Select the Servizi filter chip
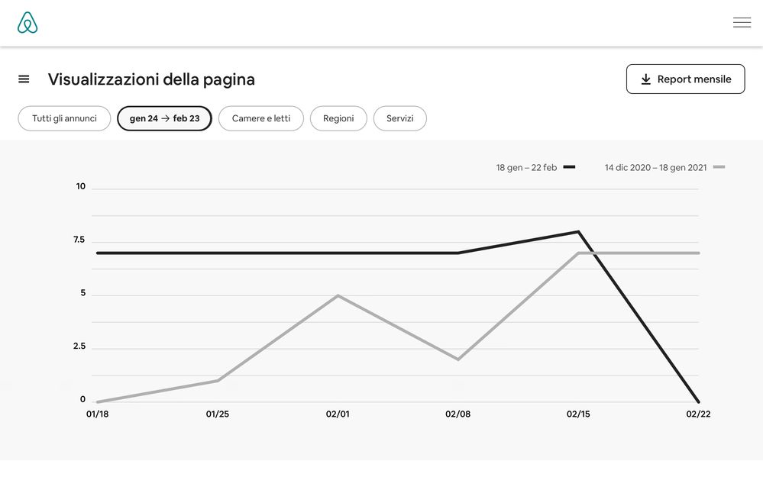Screen dimensions: 763x477 pyautogui.click(x=399, y=118)
